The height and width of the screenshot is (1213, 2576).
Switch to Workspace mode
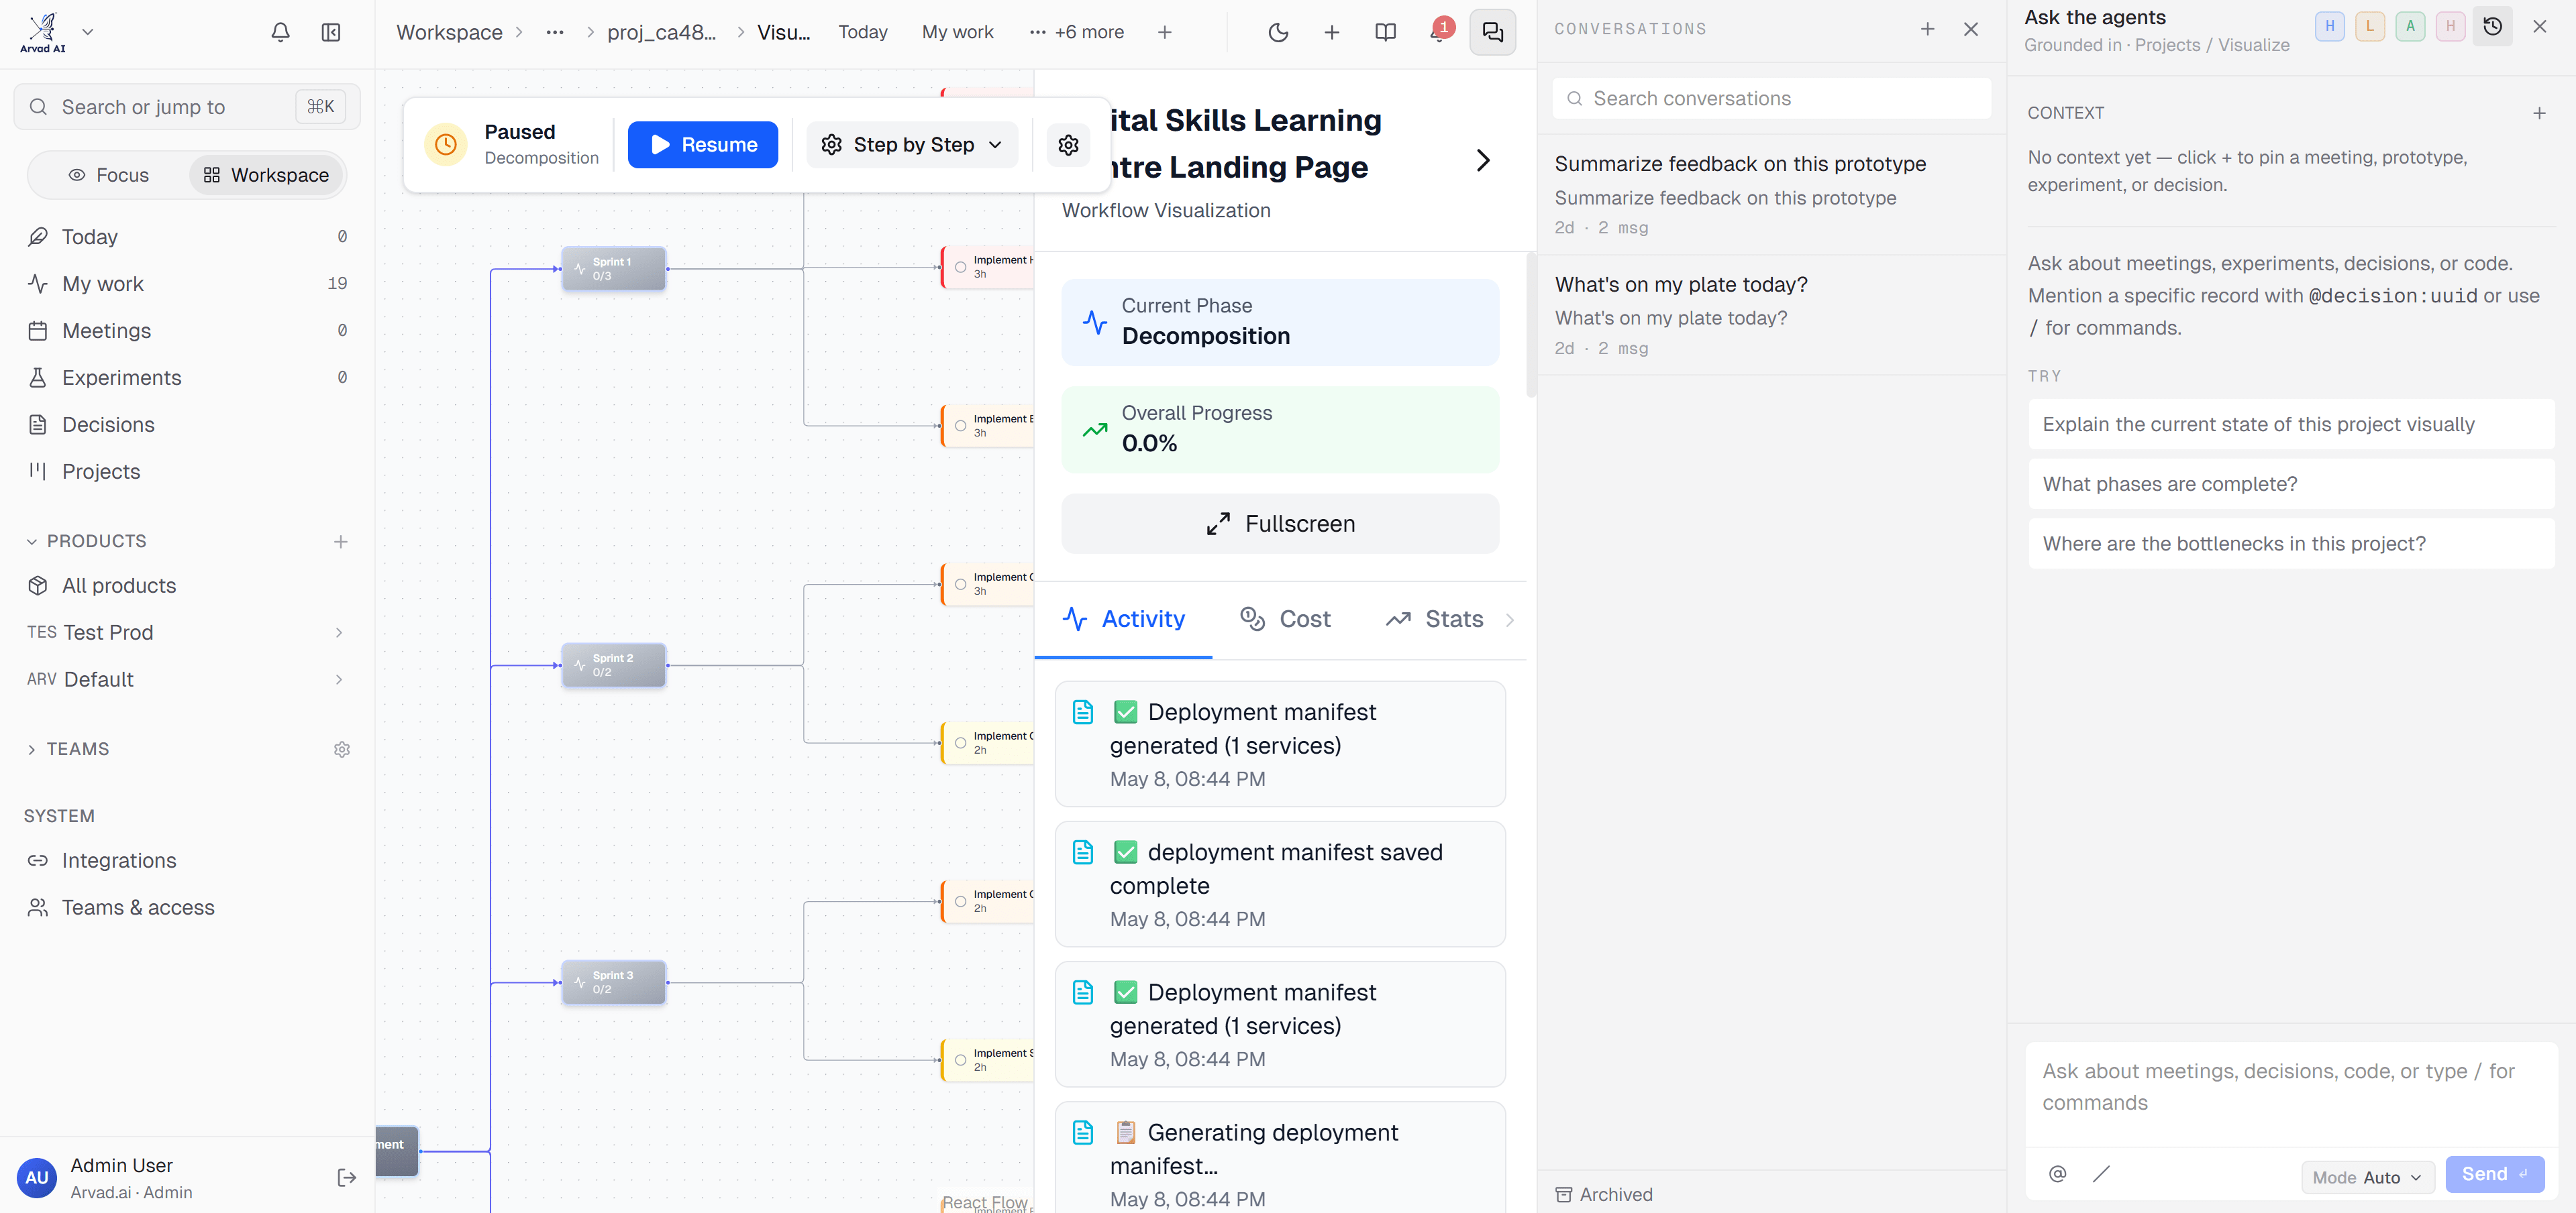[266, 175]
